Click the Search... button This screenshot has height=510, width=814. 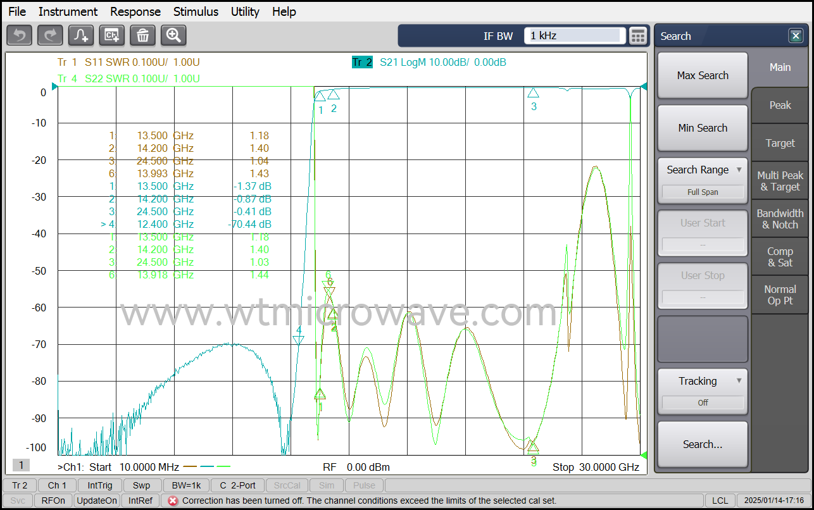(703, 444)
